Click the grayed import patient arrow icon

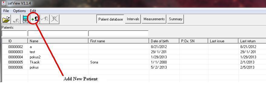(x=16, y=19)
